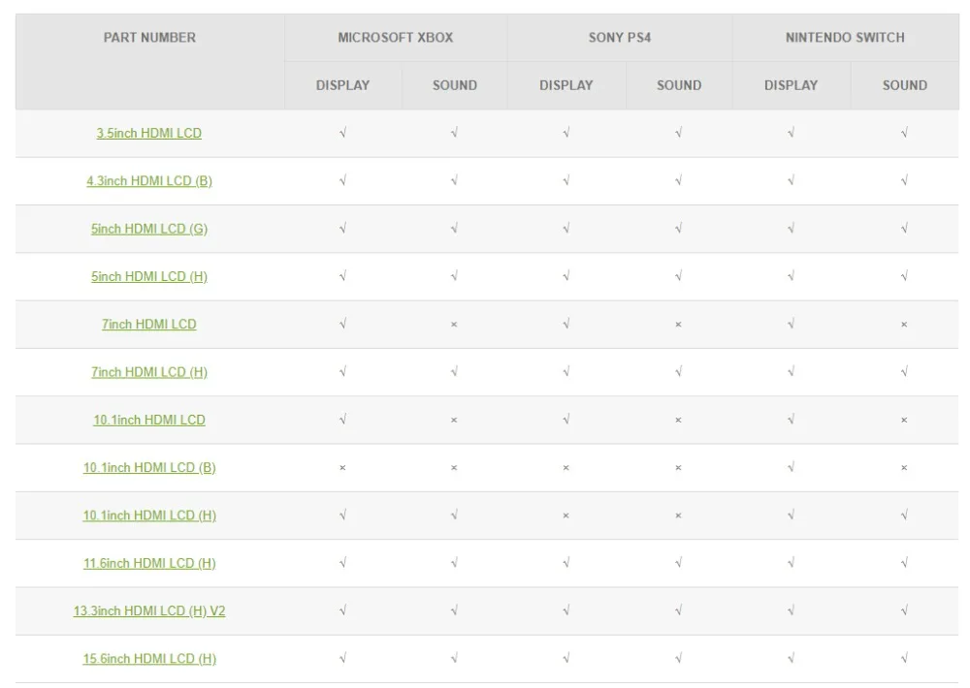Click Xbox sound check for 5inch HDMI LCD (G)

pyautogui.click(x=454, y=228)
